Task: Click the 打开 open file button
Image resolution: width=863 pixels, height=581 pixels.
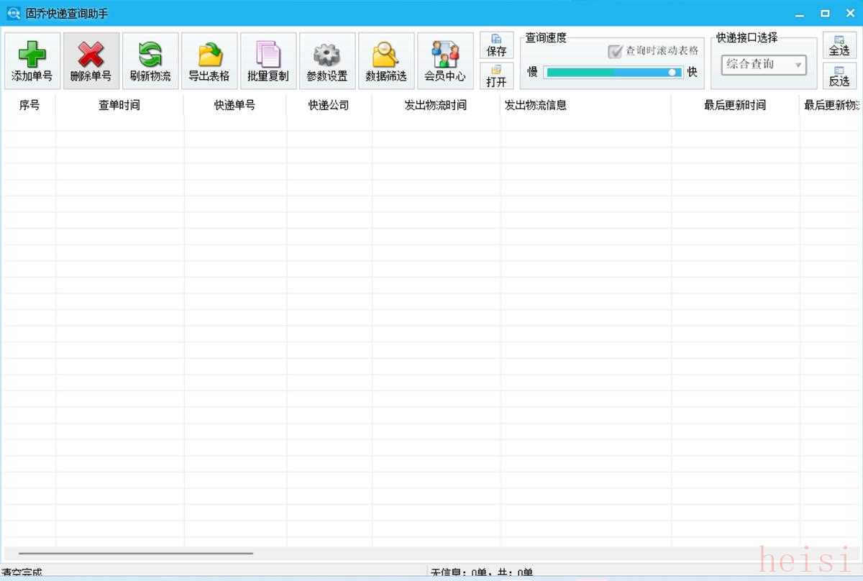Action: coord(496,76)
